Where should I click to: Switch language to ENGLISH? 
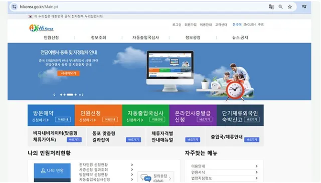click(x=250, y=24)
